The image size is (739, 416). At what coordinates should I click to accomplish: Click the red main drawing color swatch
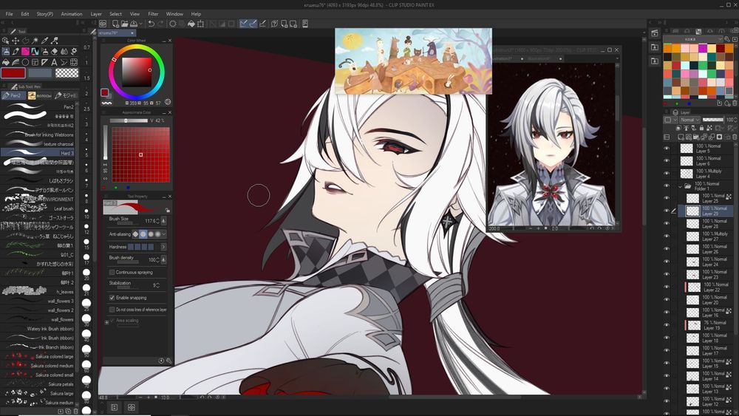tap(13, 73)
